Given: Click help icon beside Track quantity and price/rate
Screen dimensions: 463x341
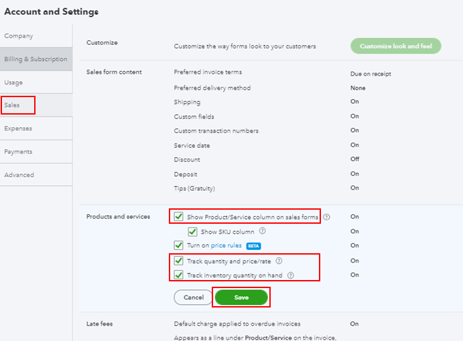Looking at the screenshot, I should click(279, 261).
